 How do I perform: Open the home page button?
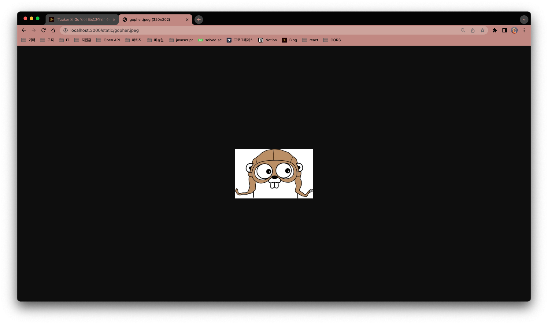point(53,30)
